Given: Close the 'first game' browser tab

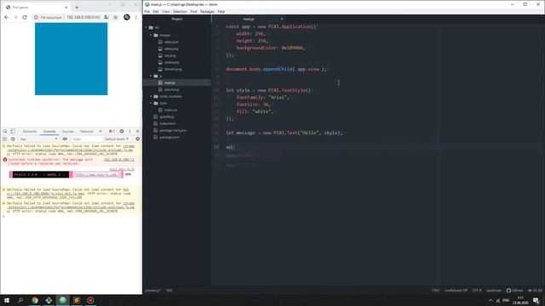Looking at the screenshot, I should 66,8.
